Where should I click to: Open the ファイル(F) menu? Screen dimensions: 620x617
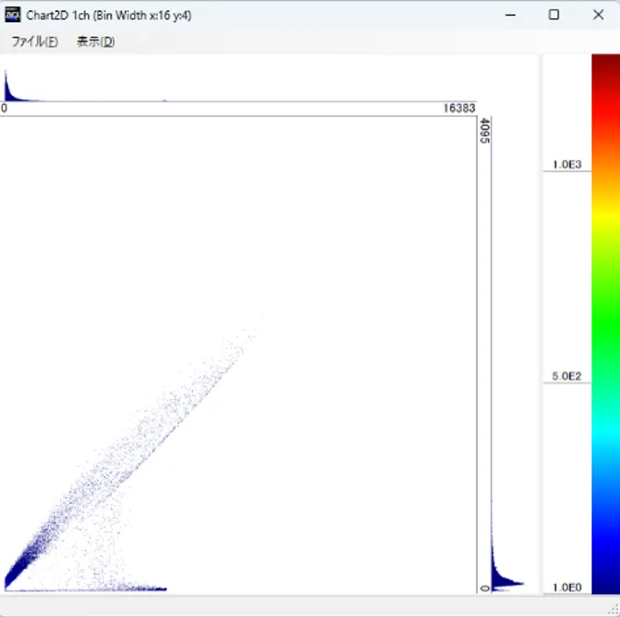pyautogui.click(x=35, y=41)
